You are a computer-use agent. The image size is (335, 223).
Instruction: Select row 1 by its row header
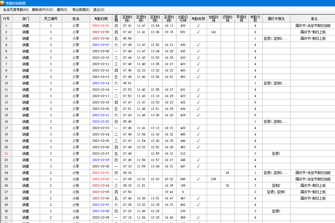tap(6, 26)
